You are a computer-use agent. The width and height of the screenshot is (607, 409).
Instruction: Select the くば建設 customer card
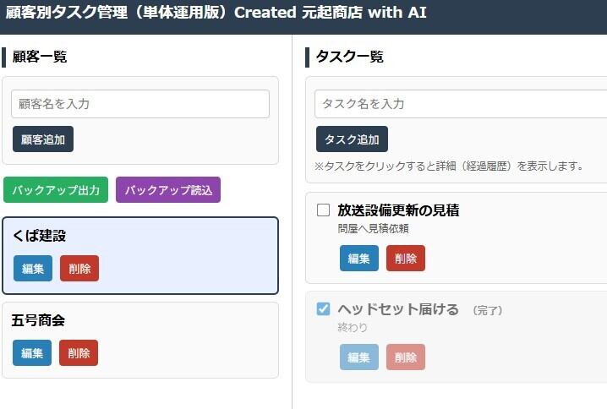click(x=140, y=255)
